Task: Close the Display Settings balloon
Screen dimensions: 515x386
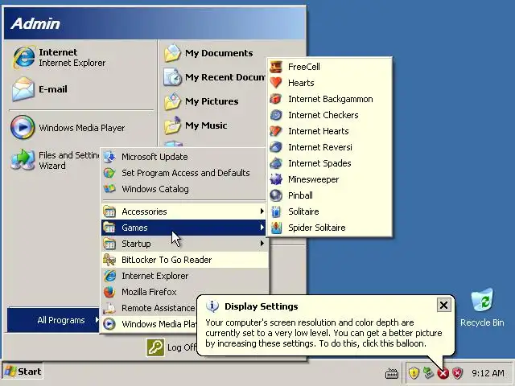Action: [443, 306]
